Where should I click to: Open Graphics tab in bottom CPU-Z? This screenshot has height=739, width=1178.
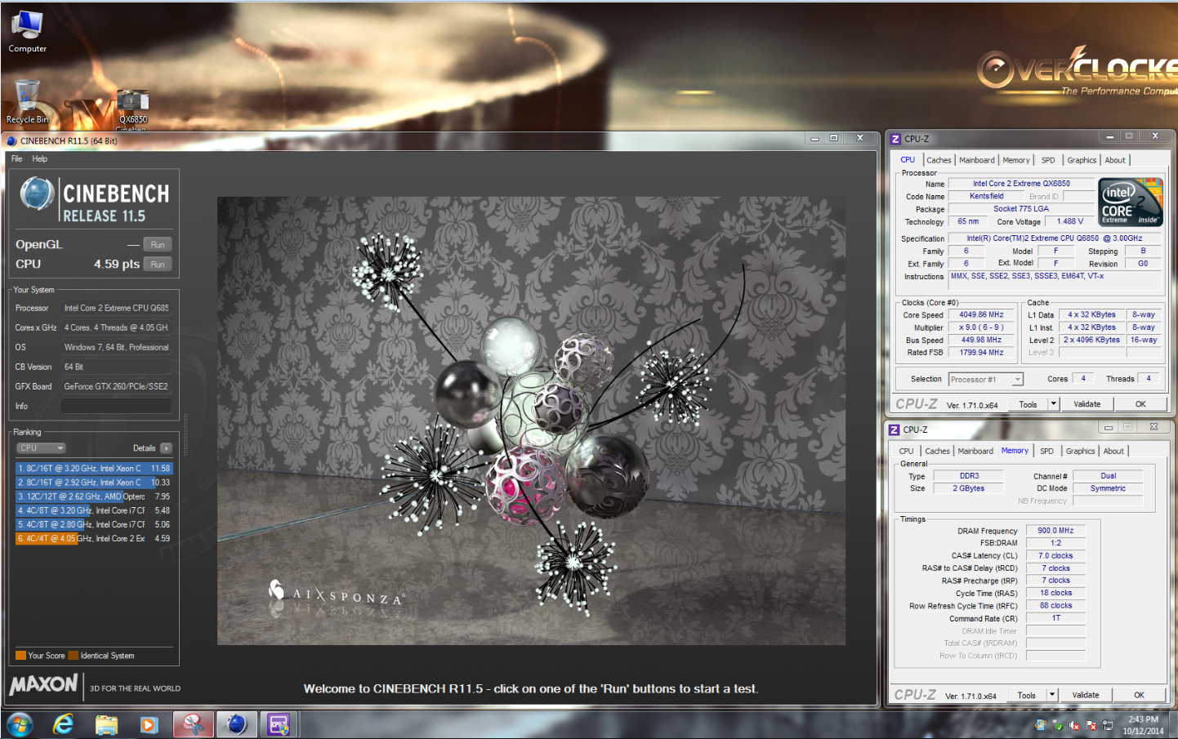tap(1080, 451)
